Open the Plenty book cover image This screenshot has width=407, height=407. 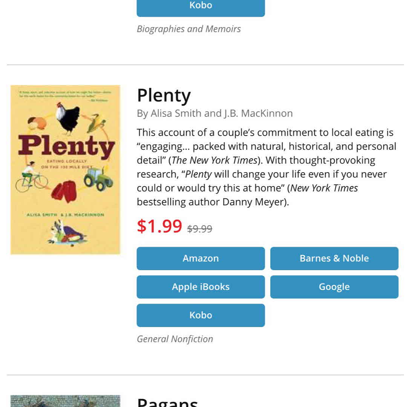tap(65, 170)
